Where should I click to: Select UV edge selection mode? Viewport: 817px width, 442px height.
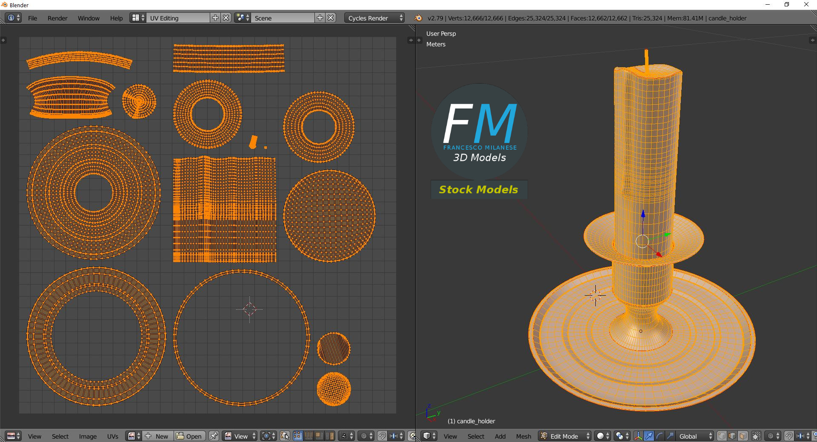pos(309,436)
